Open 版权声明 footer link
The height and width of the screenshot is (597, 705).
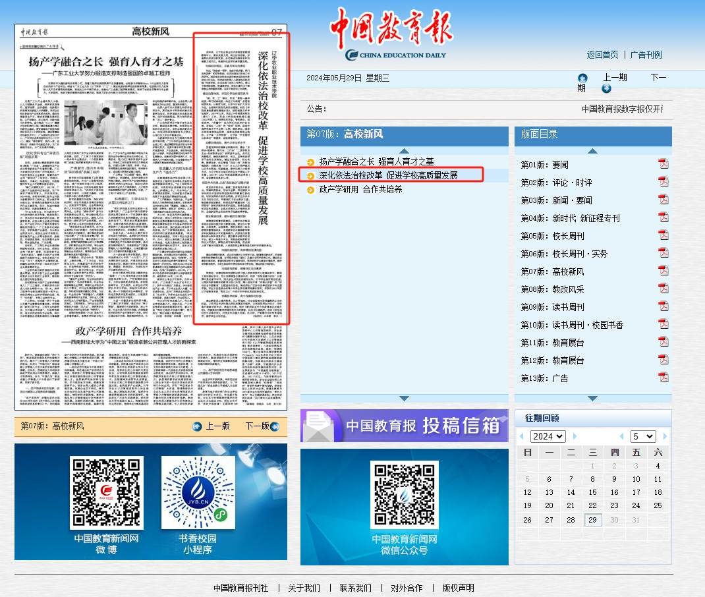click(x=458, y=588)
